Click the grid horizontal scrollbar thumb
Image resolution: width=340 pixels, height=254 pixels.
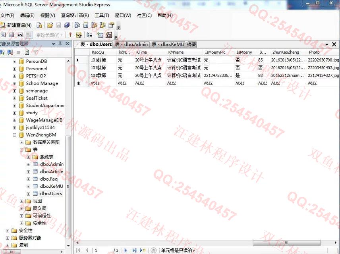(287, 243)
